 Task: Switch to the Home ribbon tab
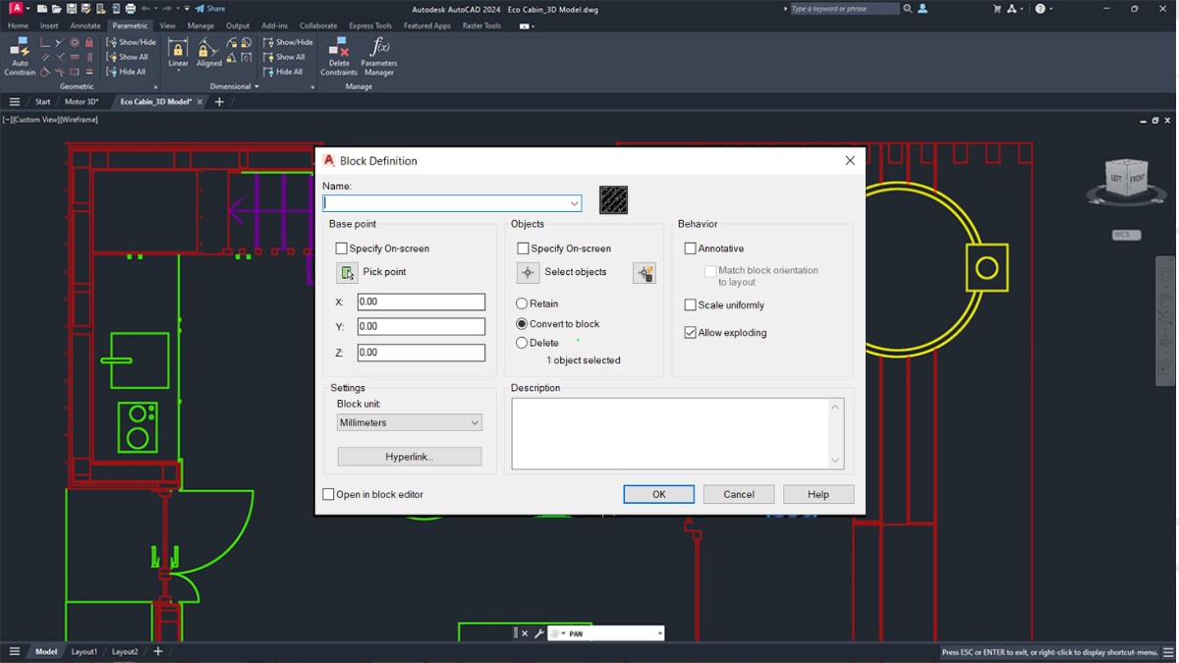(x=18, y=26)
